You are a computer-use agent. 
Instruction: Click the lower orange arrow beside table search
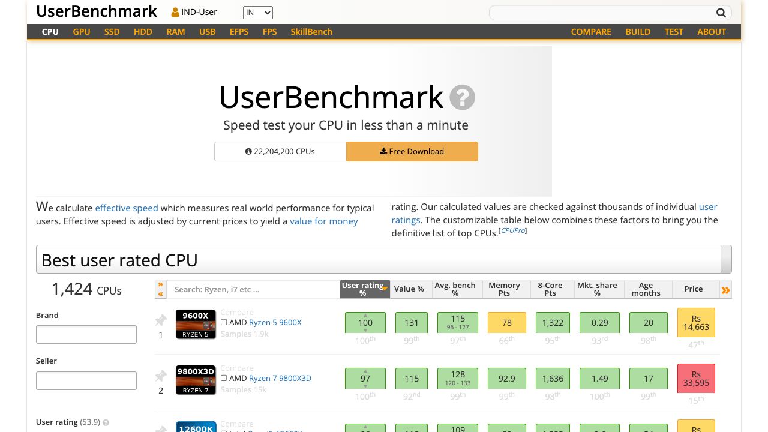(x=160, y=294)
